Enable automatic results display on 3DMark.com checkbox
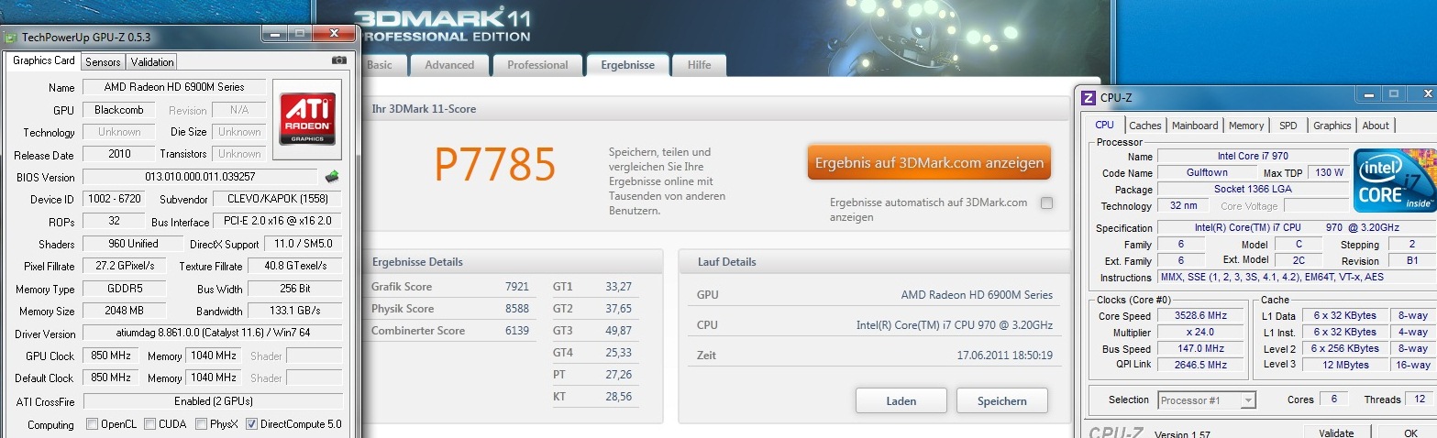The image size is (1437, 438). [x=1046, y=203]
